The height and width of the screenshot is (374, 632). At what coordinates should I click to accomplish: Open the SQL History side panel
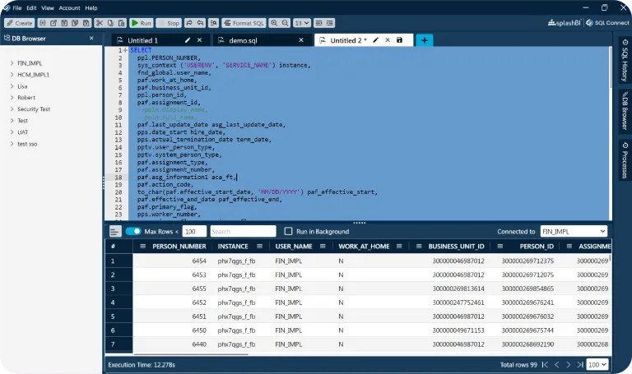tap(625, 60)
